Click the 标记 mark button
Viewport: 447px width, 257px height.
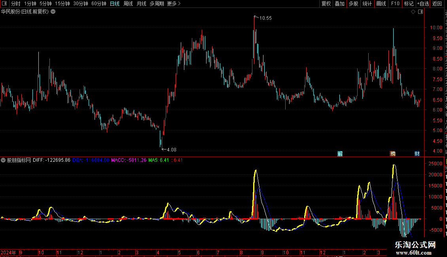(x=409, y=4)
